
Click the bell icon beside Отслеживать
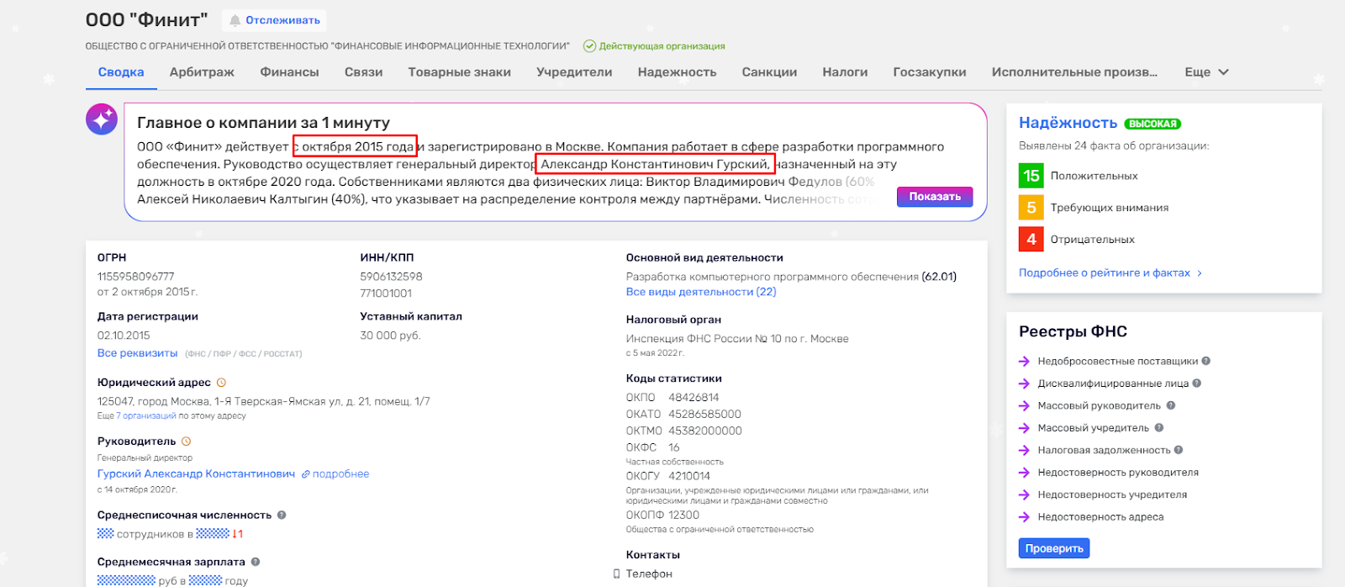(235, 20)
